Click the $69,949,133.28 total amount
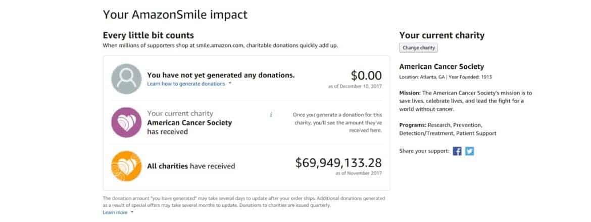 338,163
